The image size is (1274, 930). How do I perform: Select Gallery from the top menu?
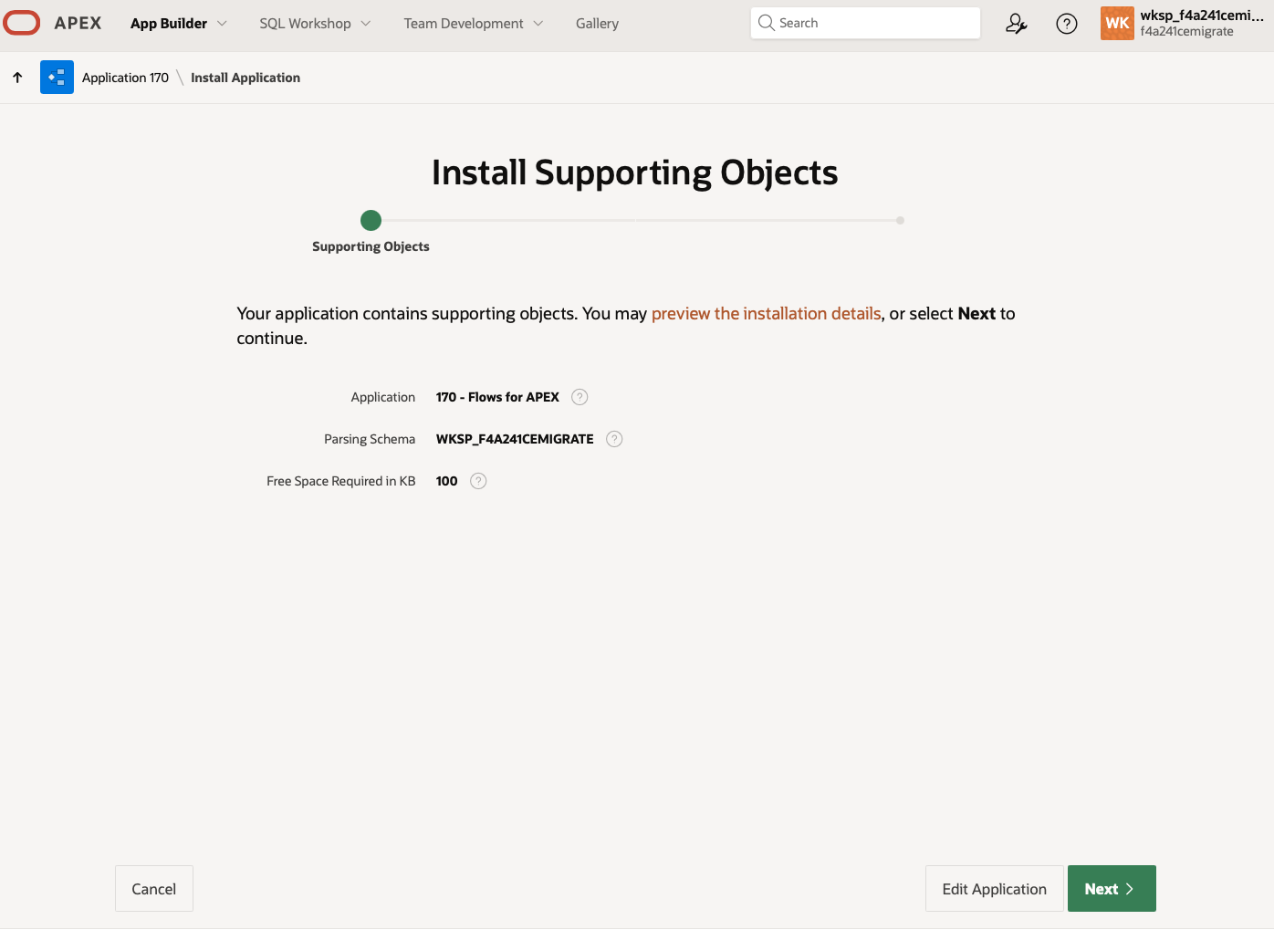[597, 23]
